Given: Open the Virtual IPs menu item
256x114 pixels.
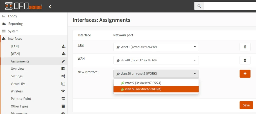Looking at the screenshot, I should [x=18, y=84].
